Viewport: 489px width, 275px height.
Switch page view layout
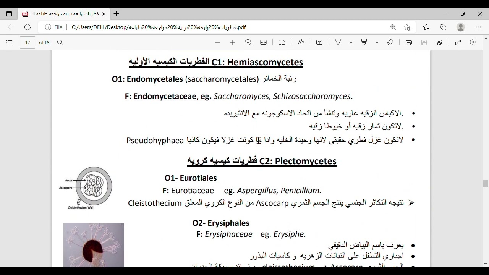(282, 42)
